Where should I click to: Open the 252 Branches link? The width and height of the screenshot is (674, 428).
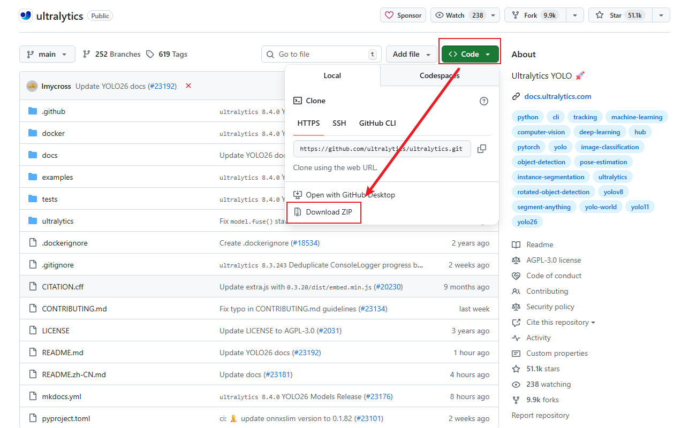[112, 54]
